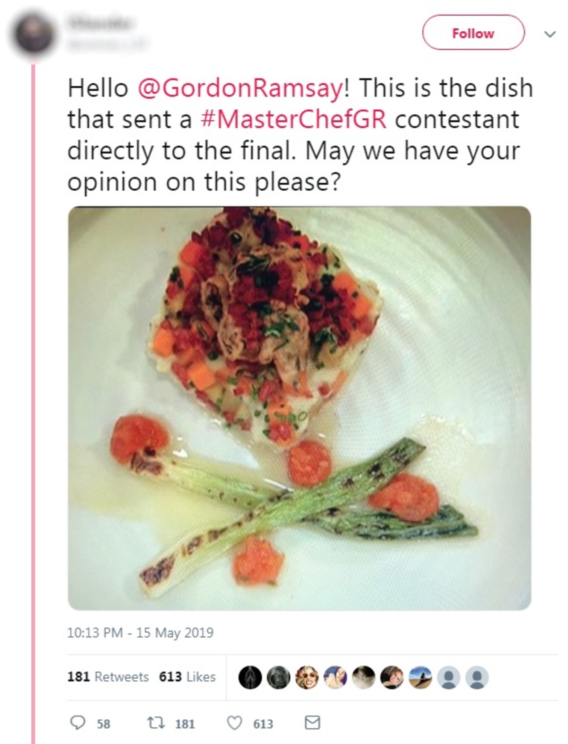This screenshot has width=568, height=744.
Task: Like the tweet with the heart icon
Action: [235, 723]
